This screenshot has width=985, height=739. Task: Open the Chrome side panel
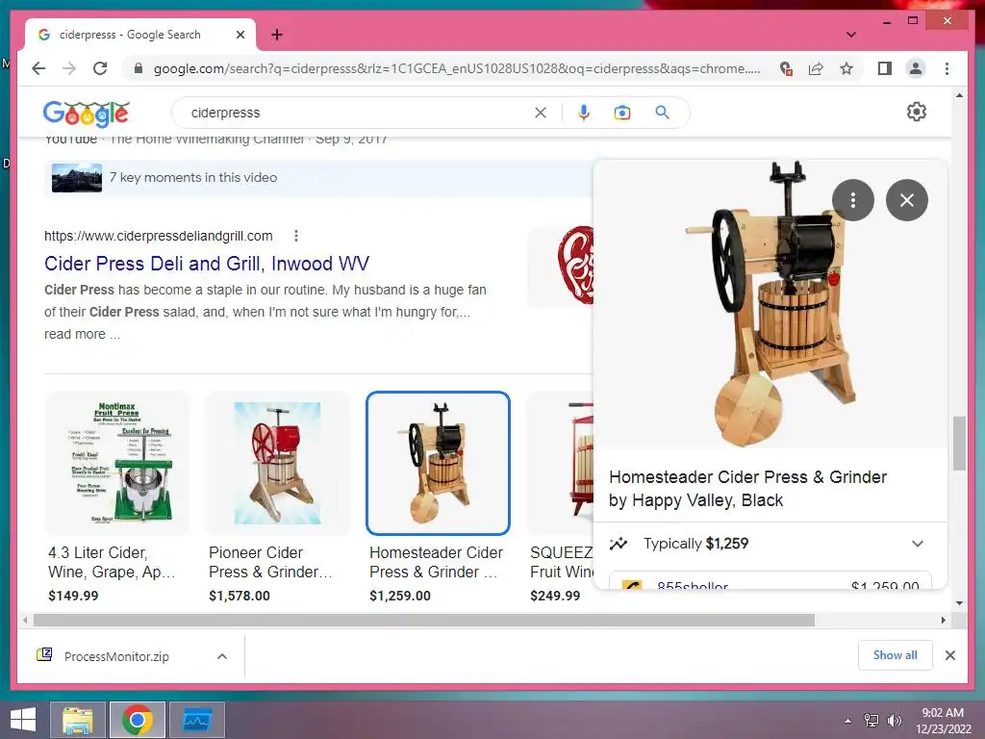885,68
